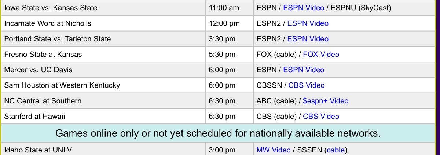Click the Idaho State at UNLV matchup cell
Image resolution: width=440 pixels, height=155 pixels.
pyautogui.click(x=103, y=149)
